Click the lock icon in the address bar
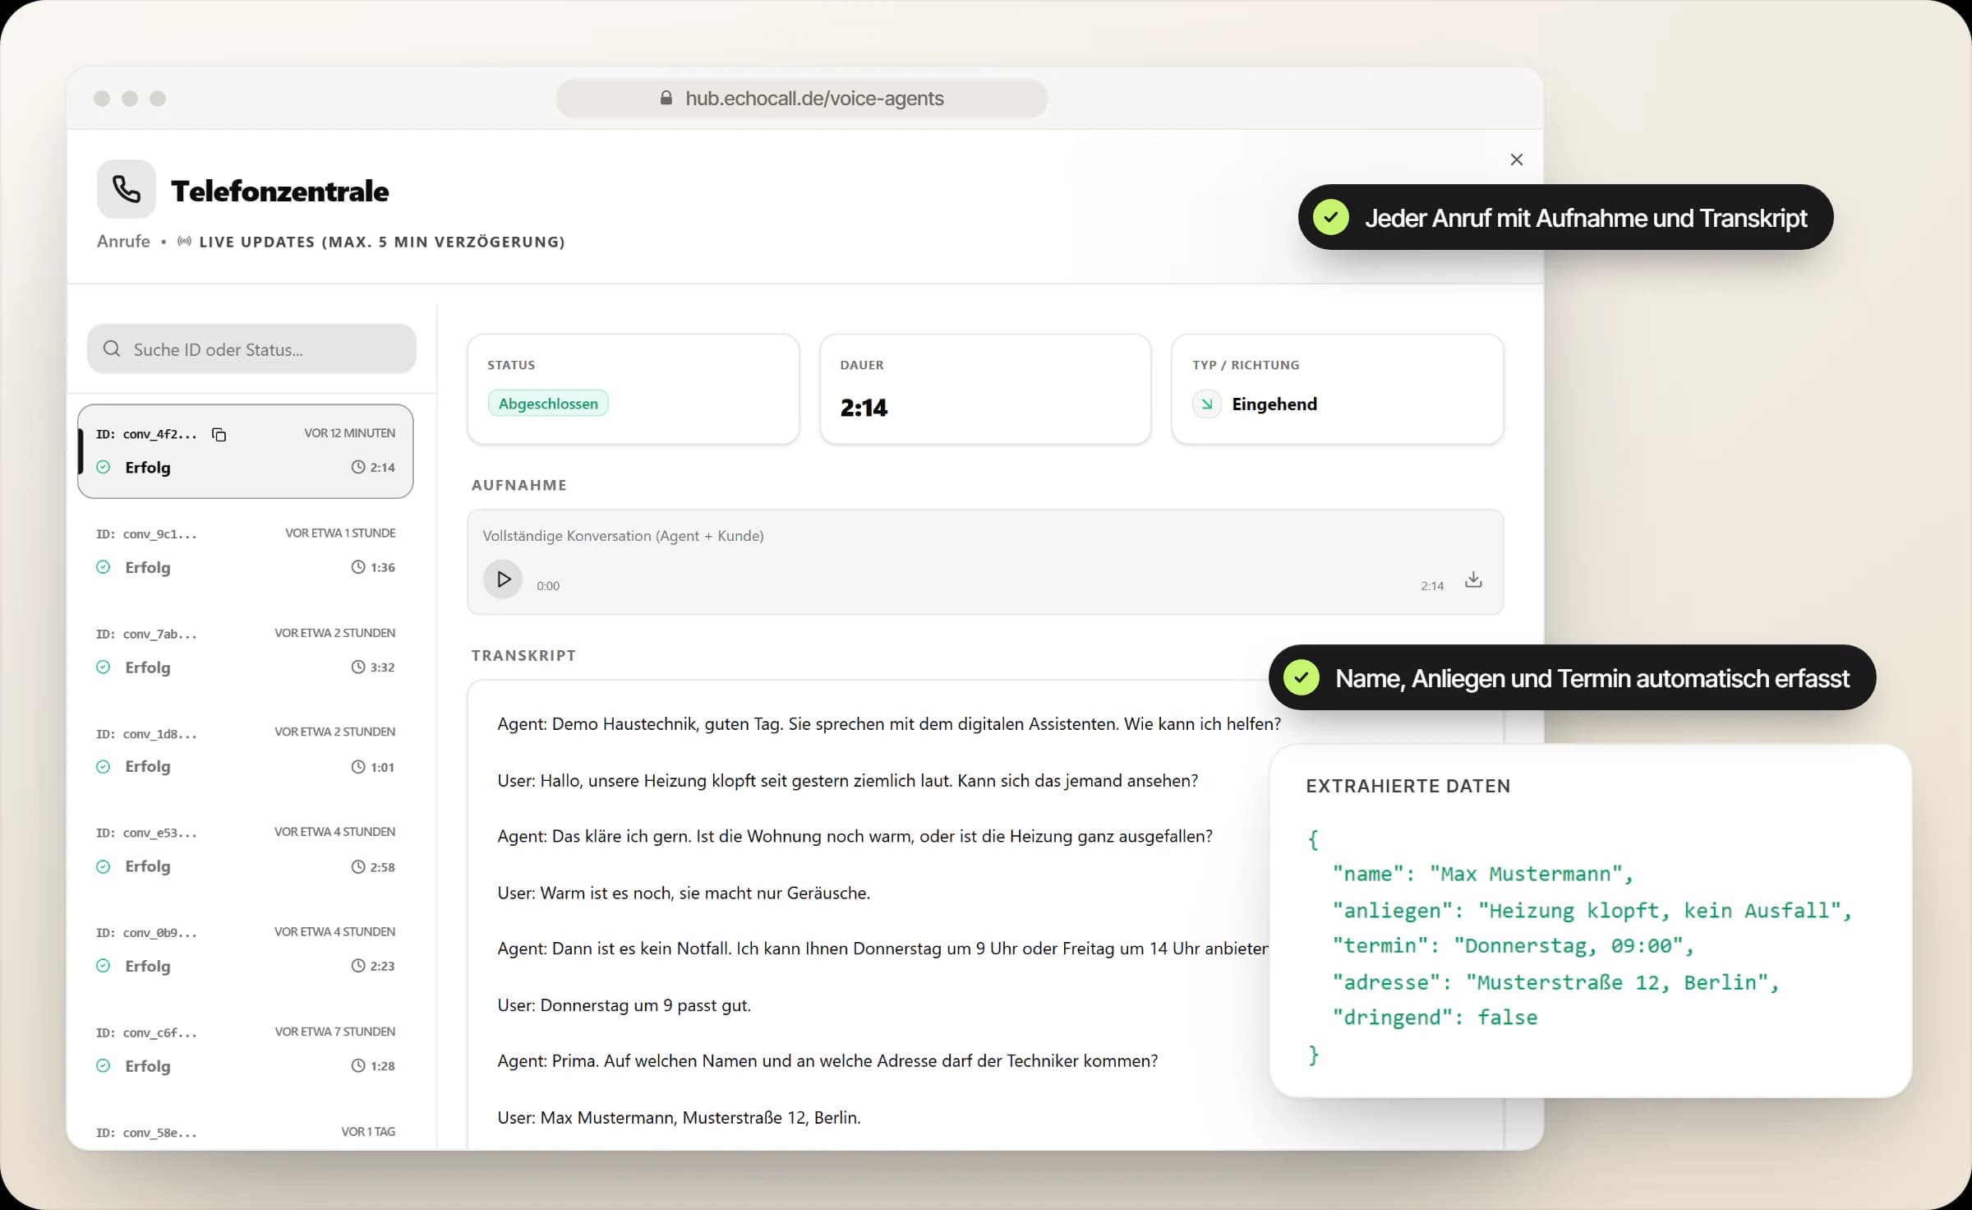This screenshot has height=1210, width=1972. [666, 98]
